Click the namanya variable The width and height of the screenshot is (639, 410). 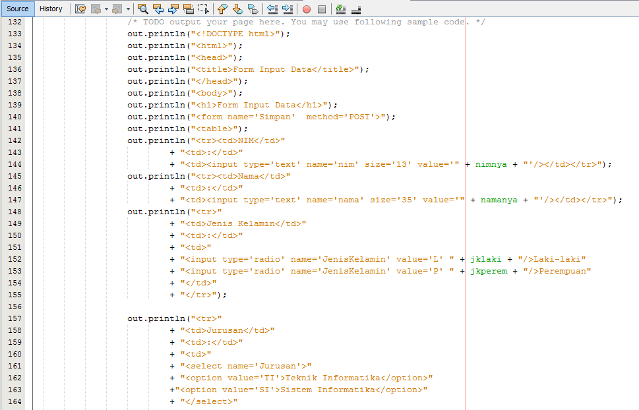click(x=499, y=200)
